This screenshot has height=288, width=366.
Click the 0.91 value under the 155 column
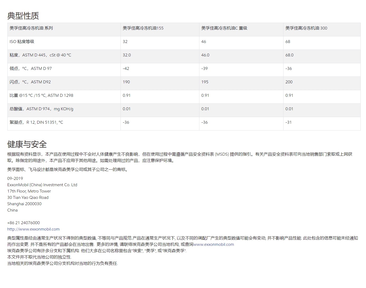(x=127, y=95)
